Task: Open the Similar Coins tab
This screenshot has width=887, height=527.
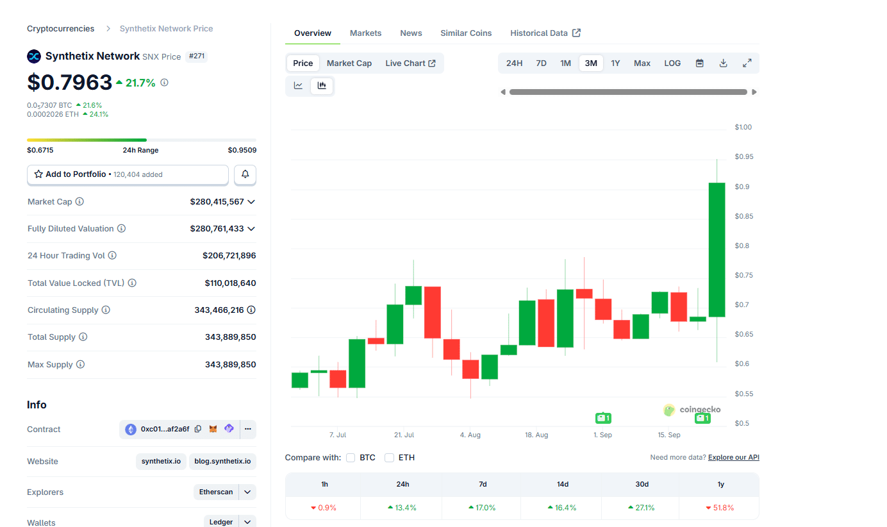Action: pos(466,33)
